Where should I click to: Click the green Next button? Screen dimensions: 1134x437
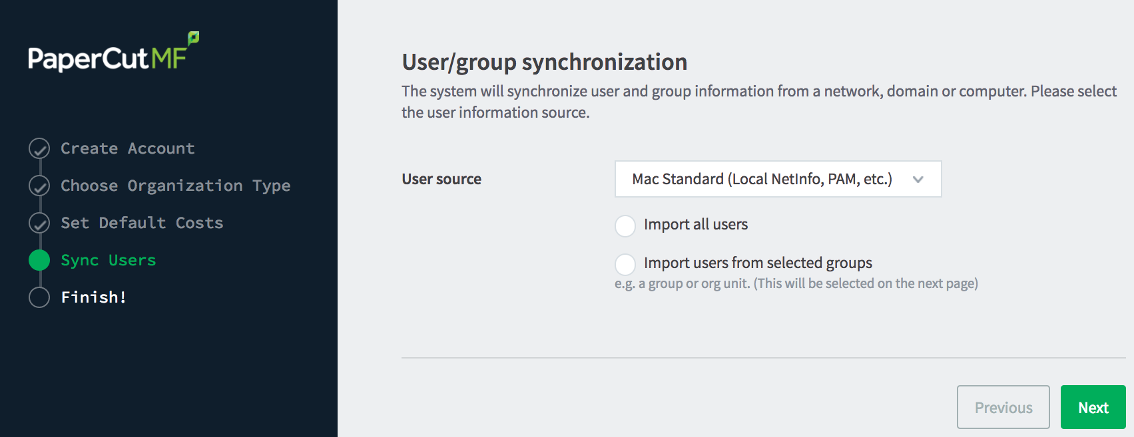point(1093,407)
